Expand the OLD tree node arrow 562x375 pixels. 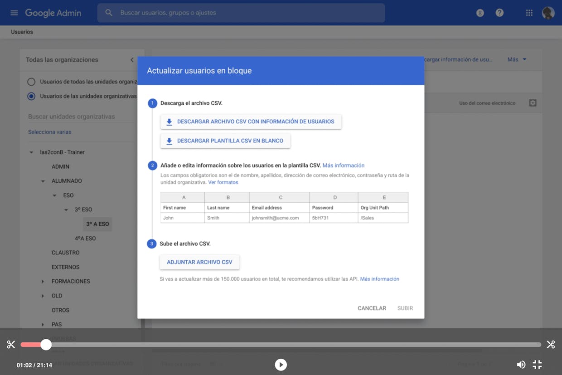click(43, 296)
